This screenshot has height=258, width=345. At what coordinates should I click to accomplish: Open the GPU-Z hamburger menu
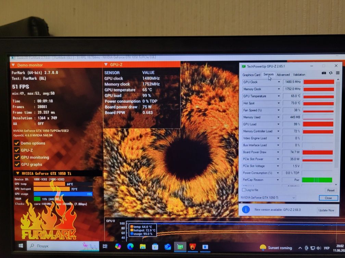tap(337, 73)
